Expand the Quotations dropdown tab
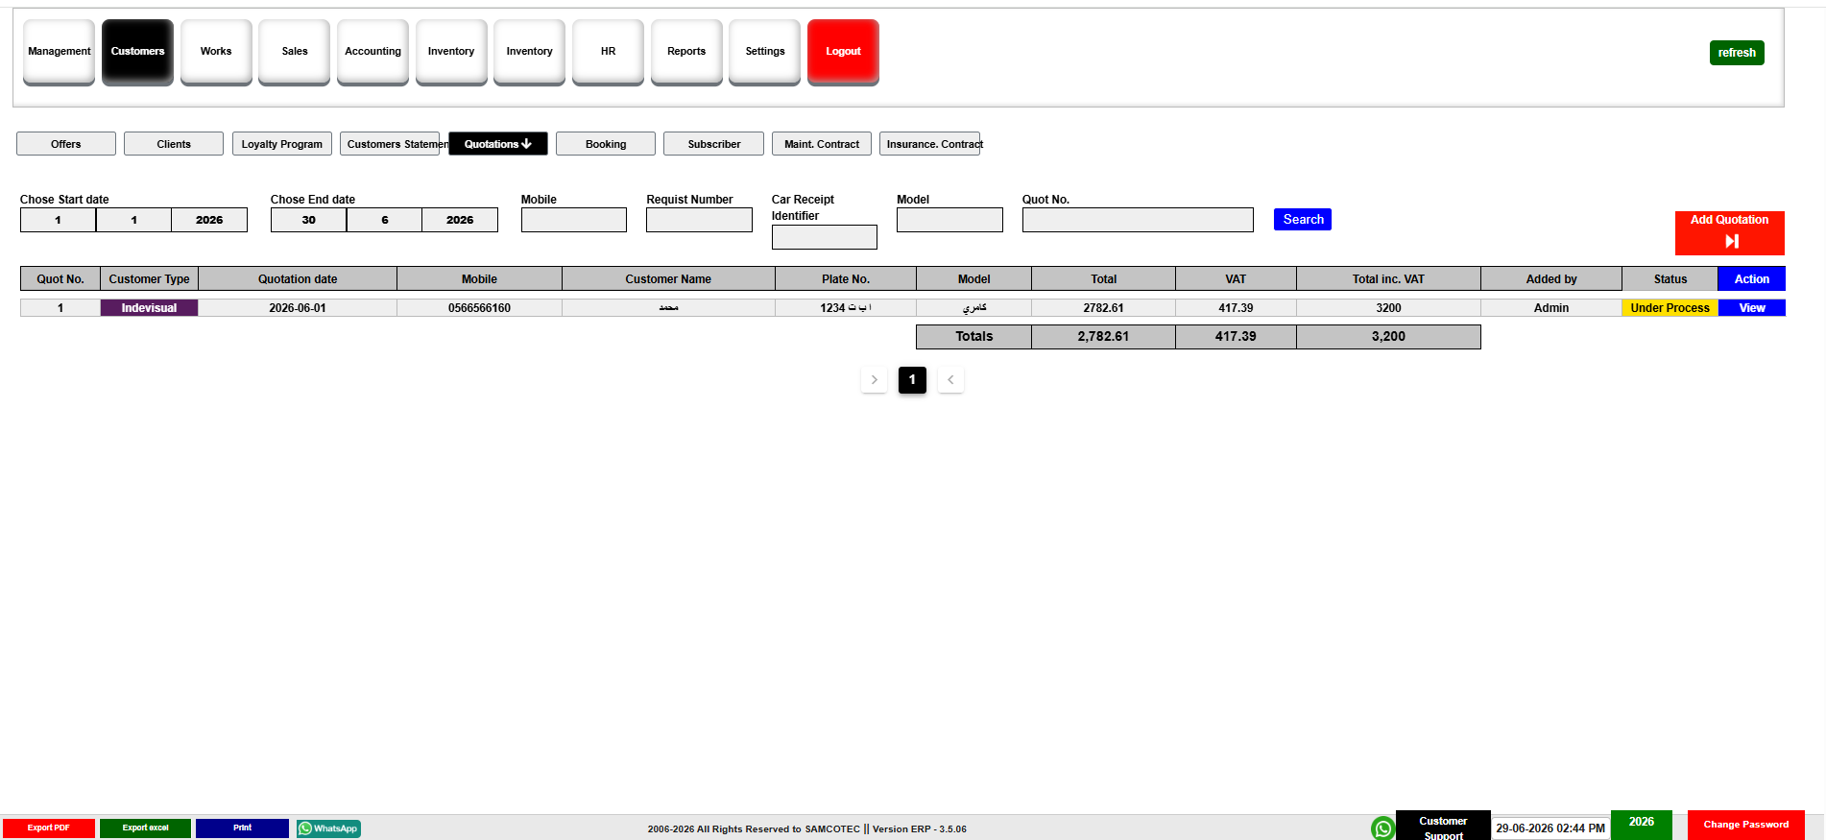Screen dimensions: 1826x840 [497, 144]
